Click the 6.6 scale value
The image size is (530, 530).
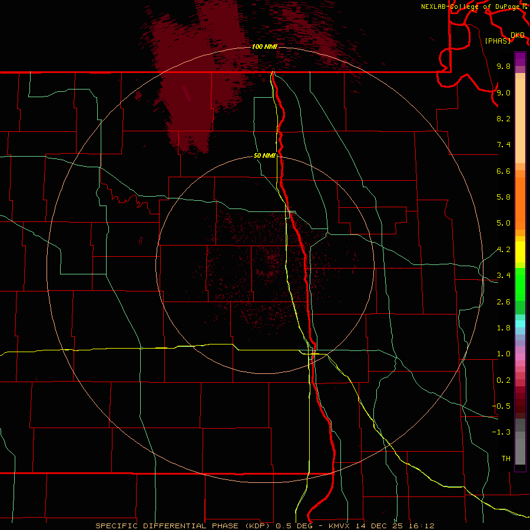pyautogui.click(x=503, y=171)
